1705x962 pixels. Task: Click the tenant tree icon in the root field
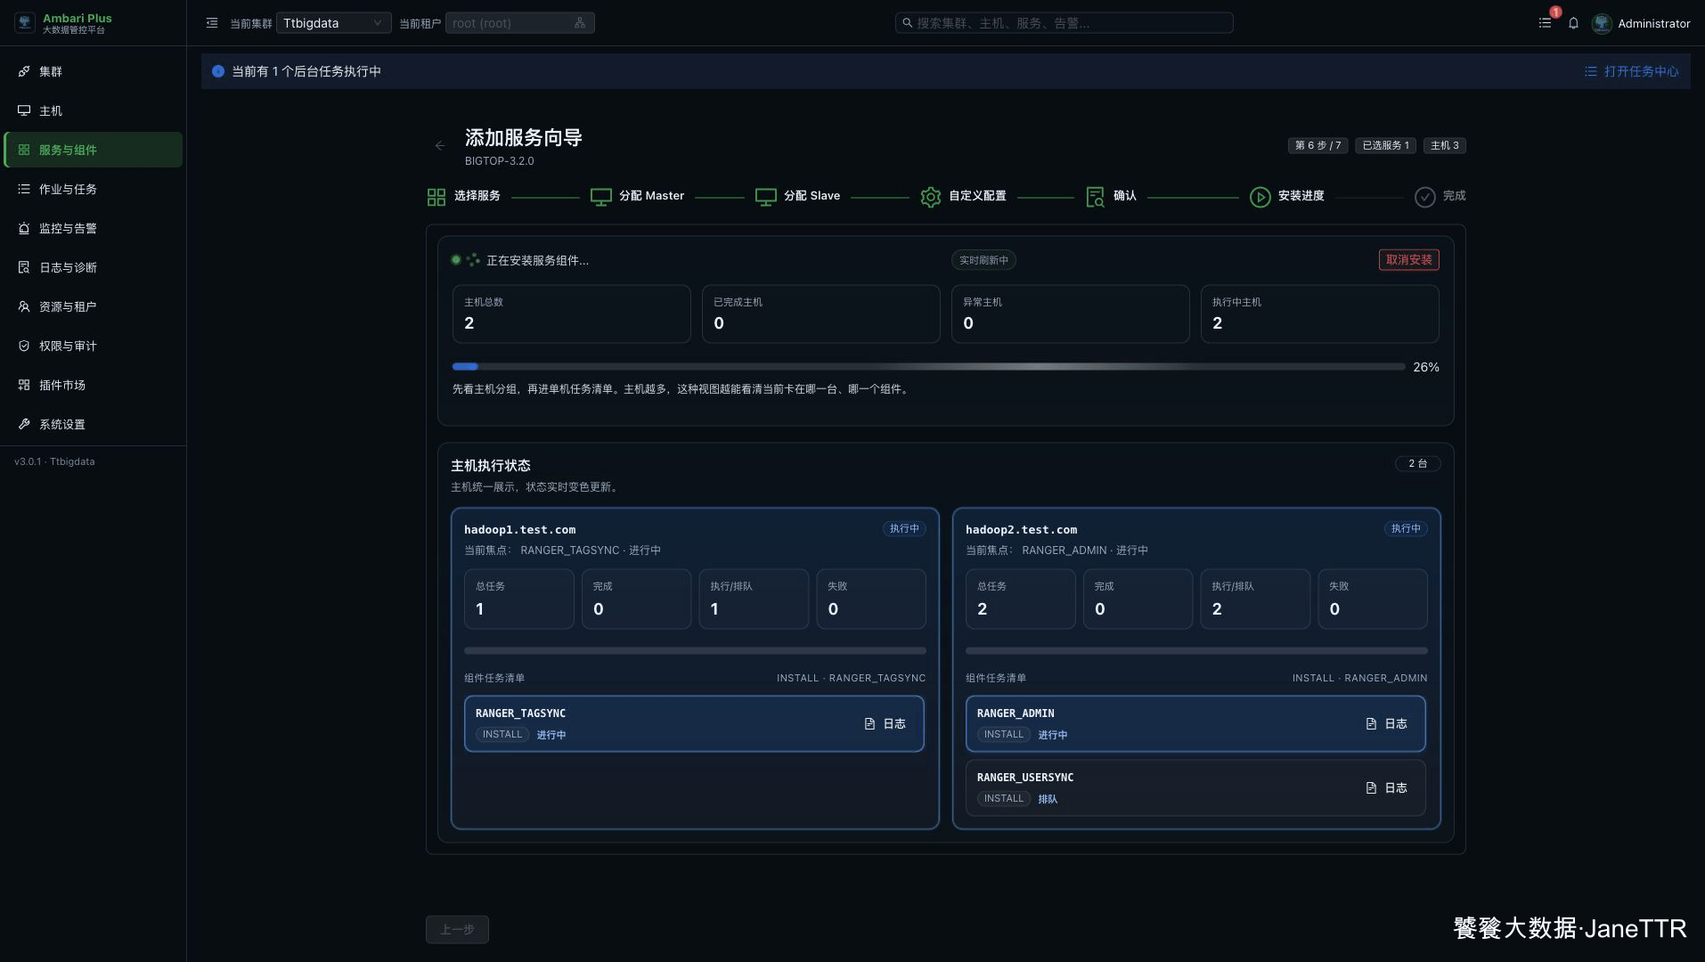pyautogui.click(x=580, y=23)
